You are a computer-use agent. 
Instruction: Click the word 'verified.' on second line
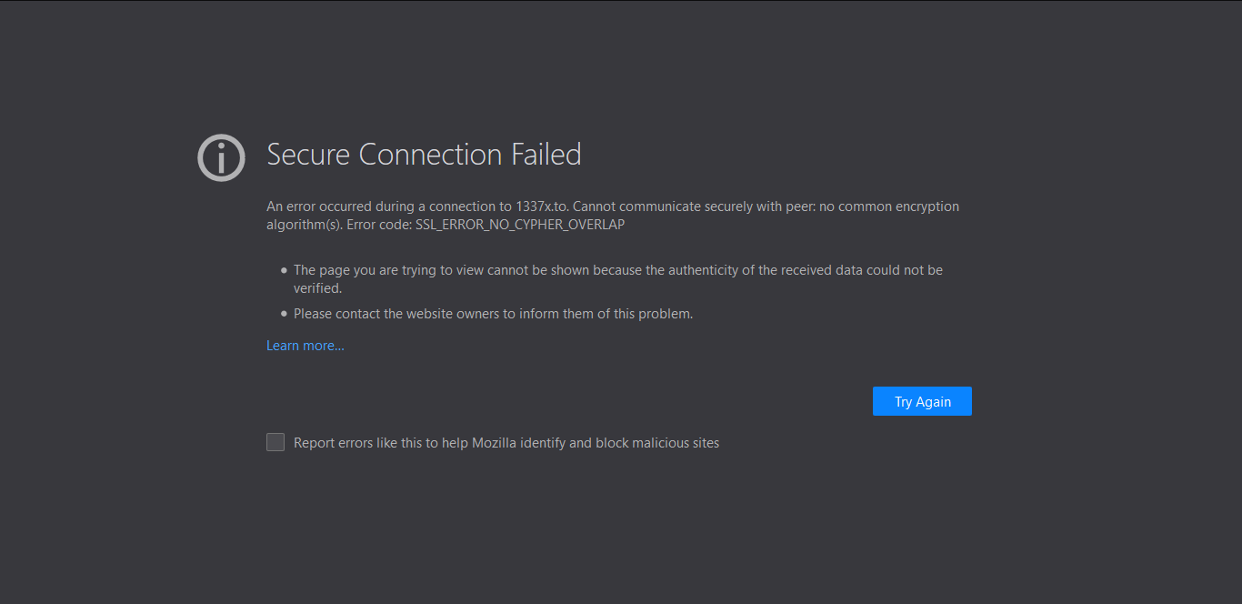(317, 288)
